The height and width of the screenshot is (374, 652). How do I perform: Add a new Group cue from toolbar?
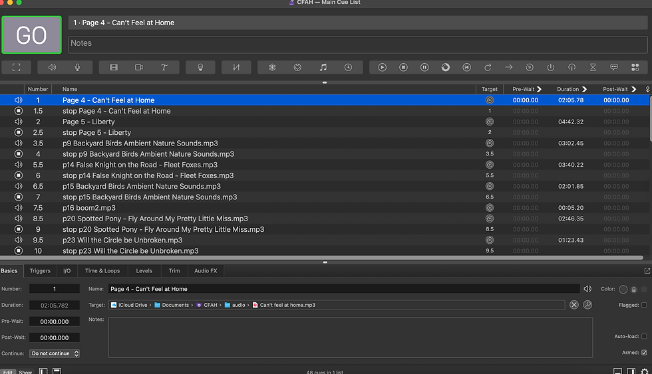click(16, 67)
